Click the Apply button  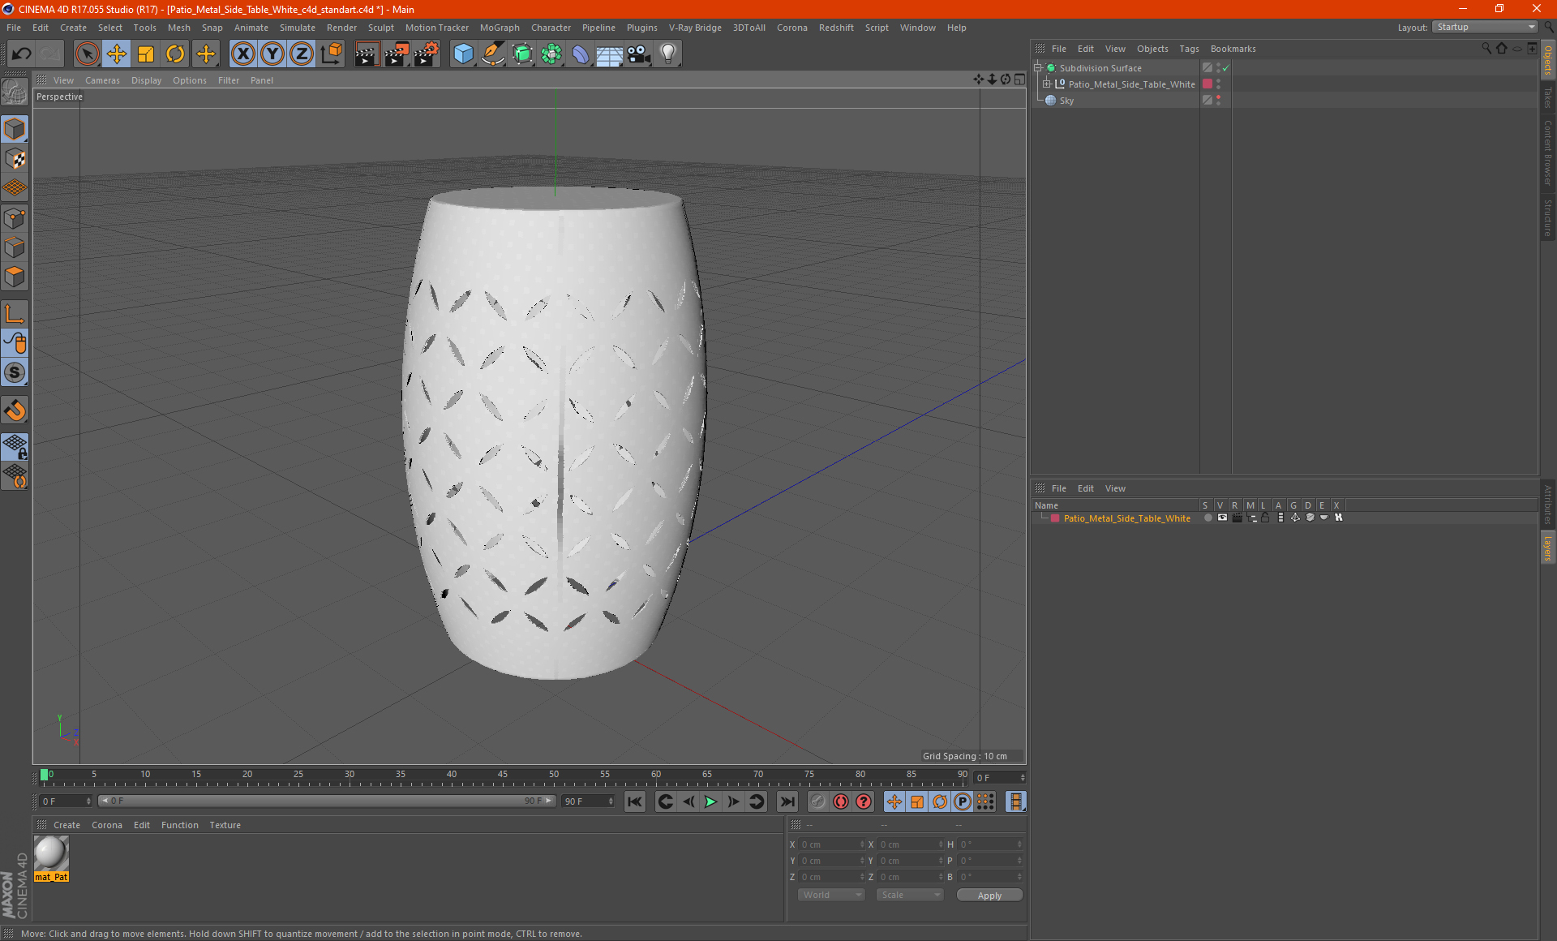(x=989, y=896)
